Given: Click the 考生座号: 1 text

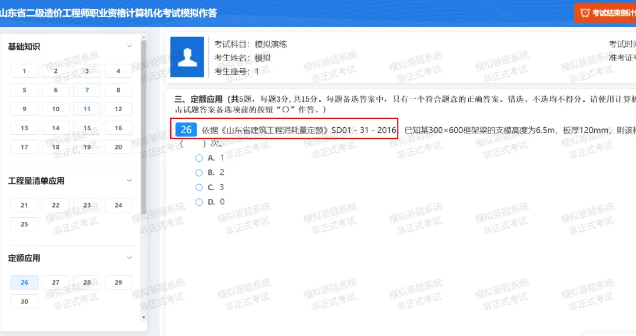Looking at the screenshot, I should point(237,72).
